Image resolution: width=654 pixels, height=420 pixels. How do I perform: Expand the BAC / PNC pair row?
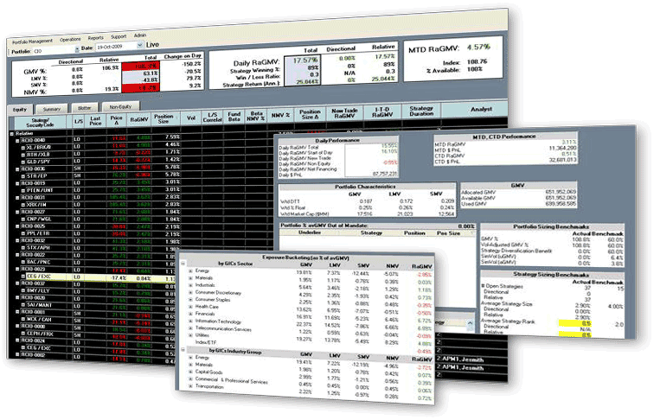coord(23,263)
